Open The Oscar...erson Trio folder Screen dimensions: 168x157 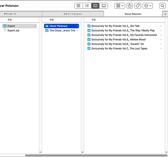pyautogui.click(x=62, y=30)
